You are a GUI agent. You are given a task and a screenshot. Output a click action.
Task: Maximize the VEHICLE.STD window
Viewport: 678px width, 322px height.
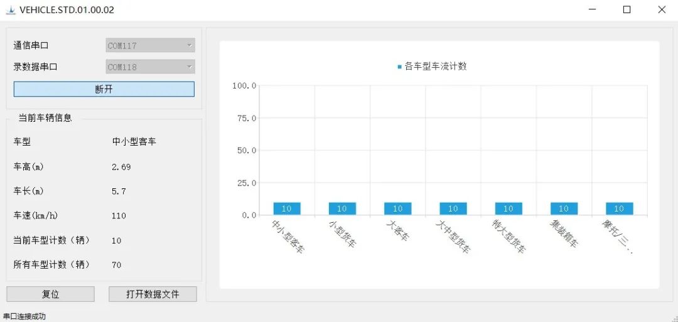[627, 10]
